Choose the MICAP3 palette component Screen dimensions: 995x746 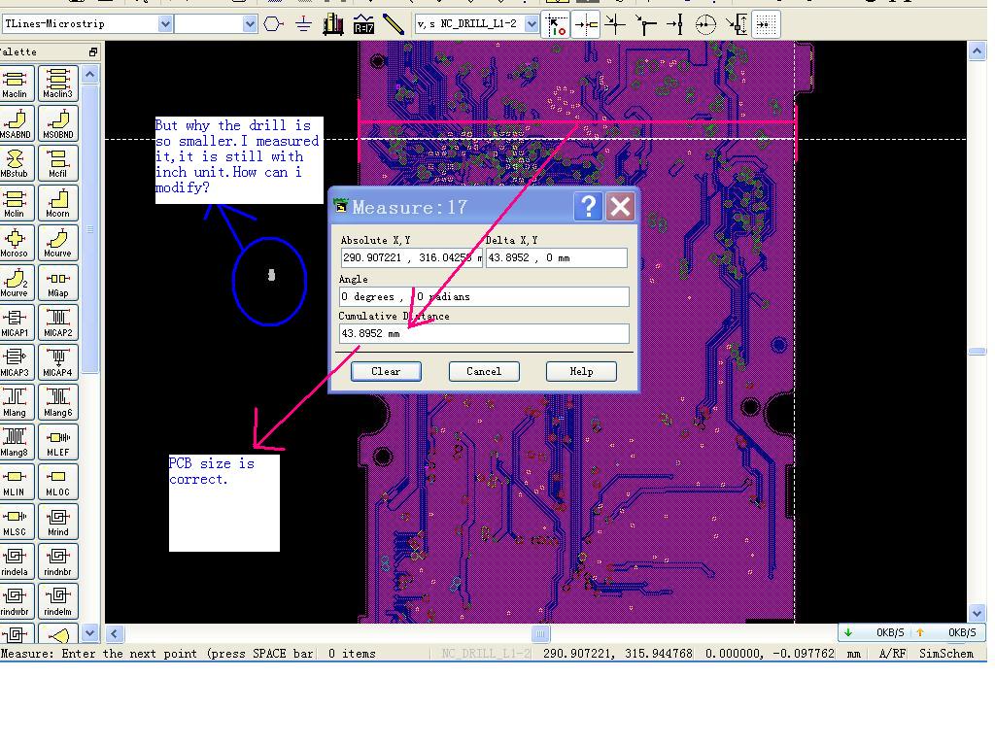pyautogui.click(x=16, y=363)
